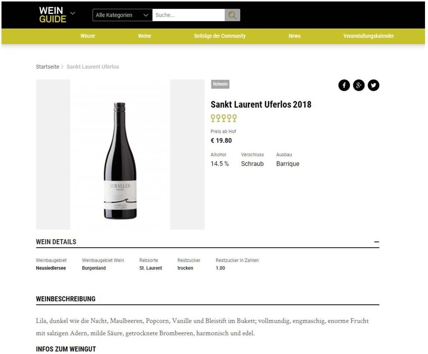This screenshot has height=354, width=428.
Task: Click the Sankt Laurent Uferlos breadcrumb
Action: [x=93, y=67]
